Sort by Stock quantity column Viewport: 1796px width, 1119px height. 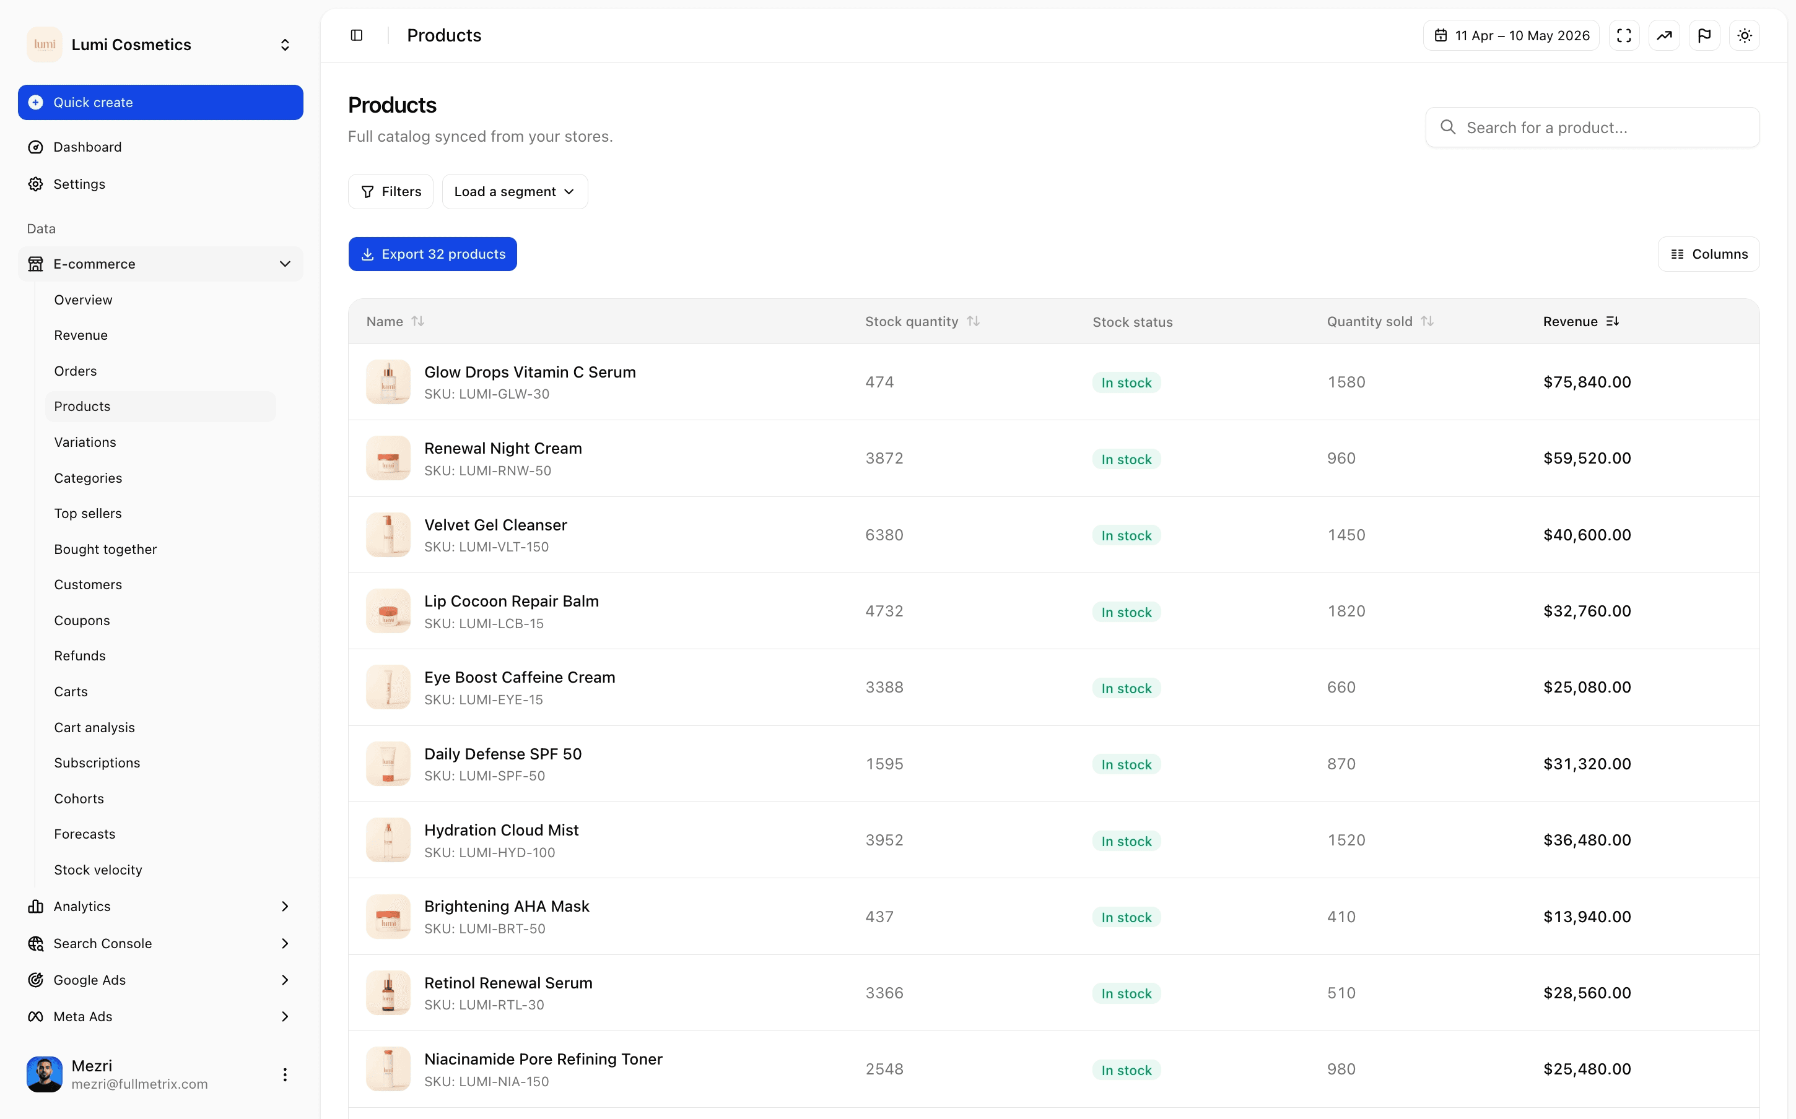coord(922,321)
